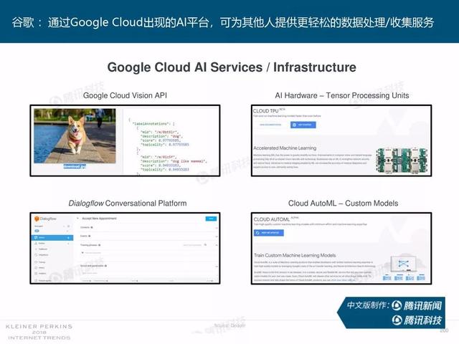
Task: Click the 'Dialogflow Conversational Platform' caption
Action: point(128,203)
